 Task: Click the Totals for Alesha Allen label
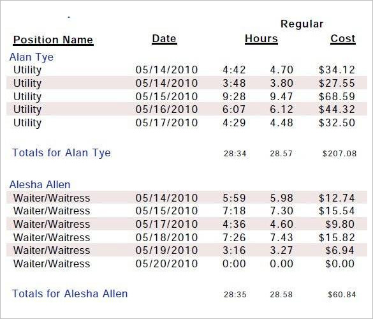70,293
